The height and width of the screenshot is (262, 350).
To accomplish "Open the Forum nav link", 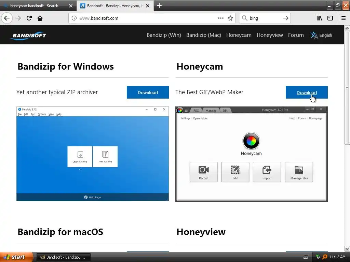I will 296,35.
